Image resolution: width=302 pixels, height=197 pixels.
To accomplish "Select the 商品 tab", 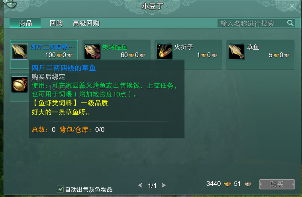I will [25, 23].
